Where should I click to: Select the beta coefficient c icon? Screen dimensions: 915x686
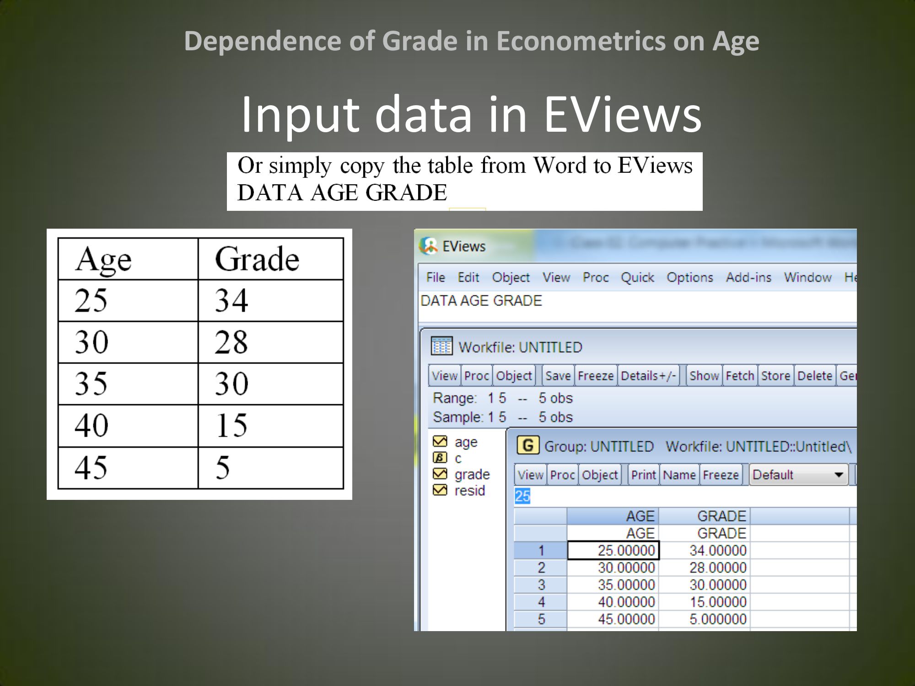tap(440, 458)
